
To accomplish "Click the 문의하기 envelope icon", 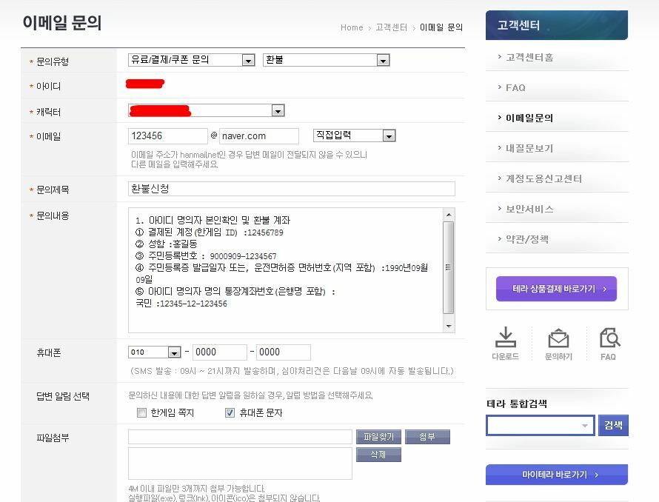I will (557, 338).
